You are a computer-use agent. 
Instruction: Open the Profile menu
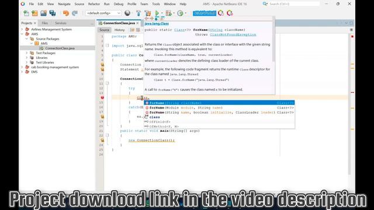[131, 4]
